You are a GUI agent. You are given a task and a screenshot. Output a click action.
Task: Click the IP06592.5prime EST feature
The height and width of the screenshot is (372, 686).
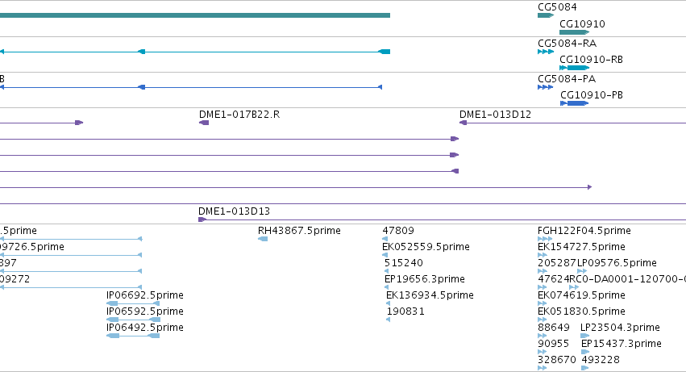(x=133, y=320)
